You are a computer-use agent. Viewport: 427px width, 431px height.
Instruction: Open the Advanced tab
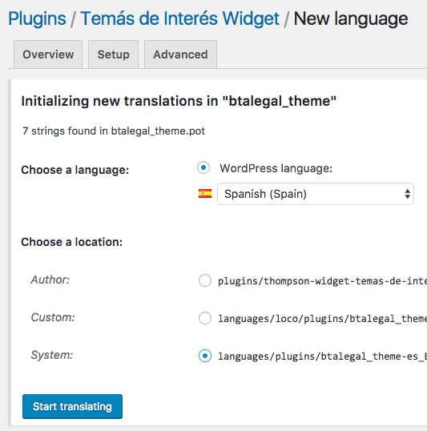click(x=180, y=54)
